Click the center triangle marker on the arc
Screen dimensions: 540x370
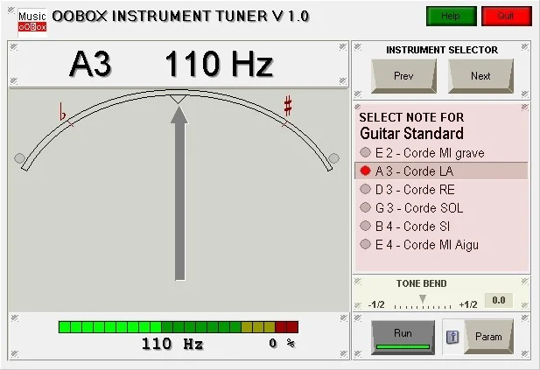point(179,99)
